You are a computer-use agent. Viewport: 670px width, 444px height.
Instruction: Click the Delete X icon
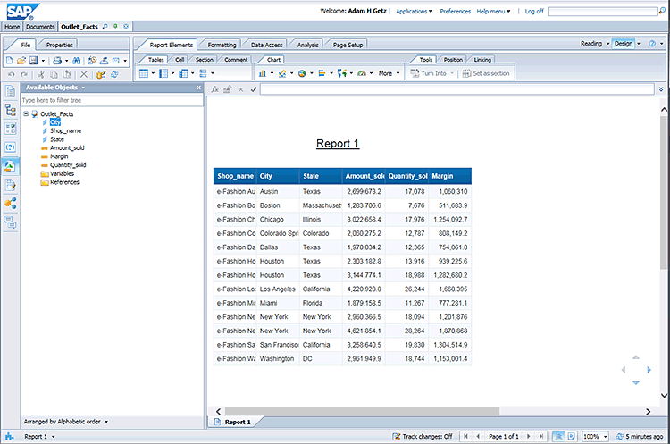coord(84,74)
